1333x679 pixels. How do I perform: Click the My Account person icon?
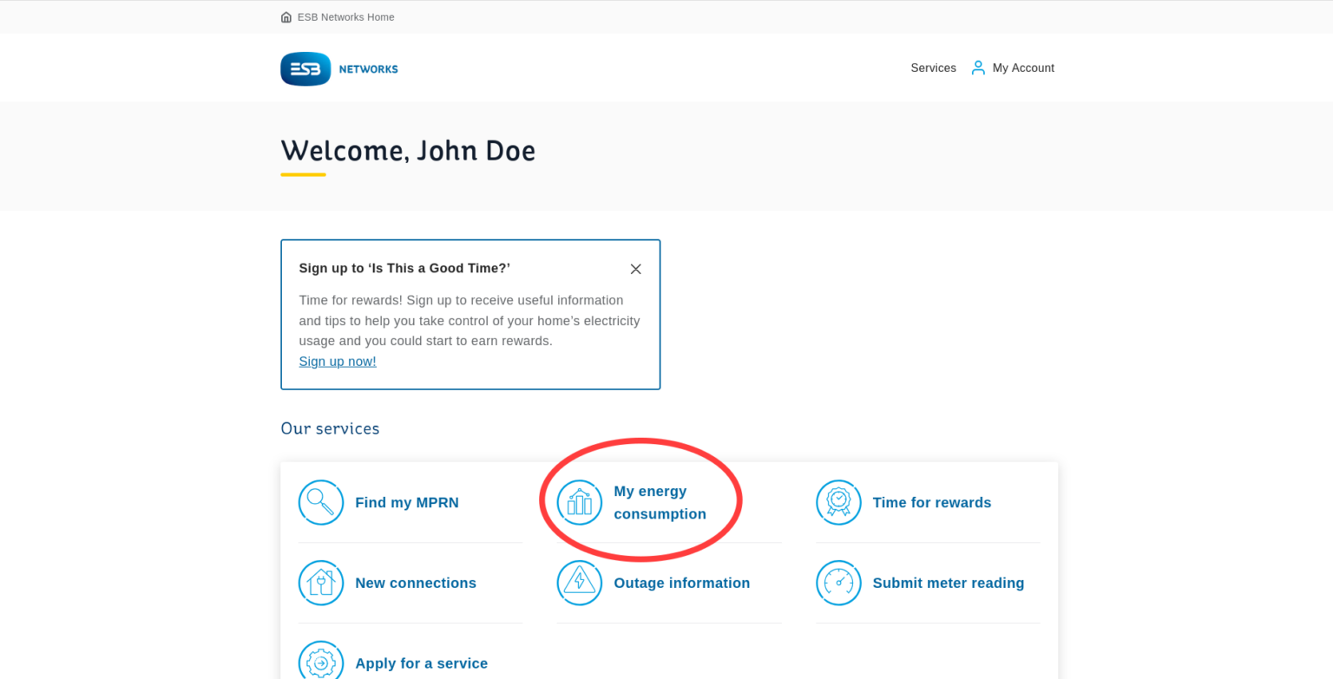[977, 67]
